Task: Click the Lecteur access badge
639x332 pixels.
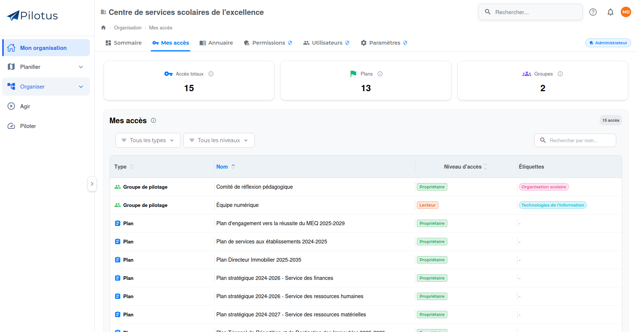Action: click(427, 205)
